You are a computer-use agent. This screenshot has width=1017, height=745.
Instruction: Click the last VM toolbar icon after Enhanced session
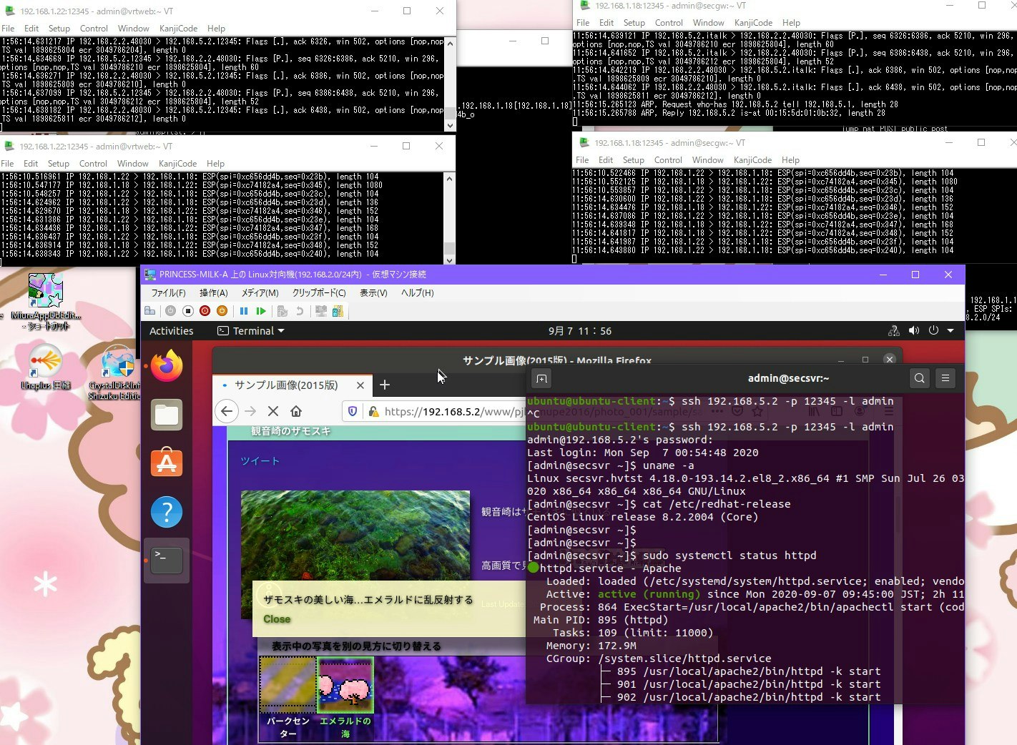[338, 311]
